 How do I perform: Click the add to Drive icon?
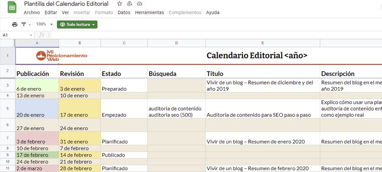click(130, 4)
